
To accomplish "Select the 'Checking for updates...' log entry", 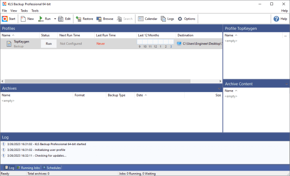I will (37, 156).
